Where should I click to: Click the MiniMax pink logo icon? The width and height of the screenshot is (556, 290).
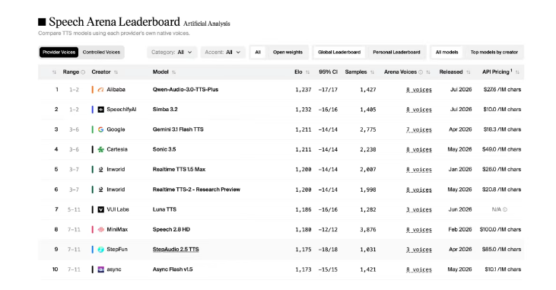click(x=100, y=230)
